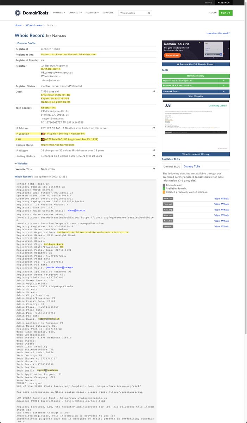This screenshot has width=247, height=423.
Task: Click the share arrow in Website Title row
Action: 154,169
